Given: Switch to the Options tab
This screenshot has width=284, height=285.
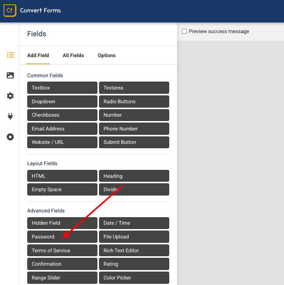Looking at the screenshot, I should point(106,55).
